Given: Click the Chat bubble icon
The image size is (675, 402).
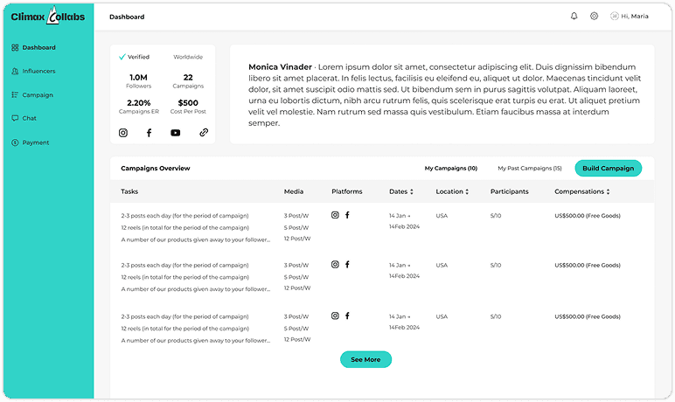Looking at the screenshot, I should point(15,118).
